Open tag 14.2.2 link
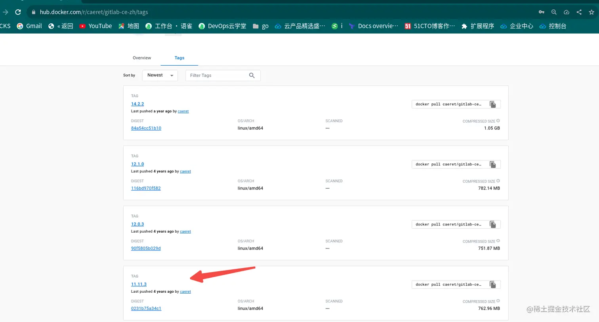The width and height of the screenshot is (599, 322). click(x=137, y=104)
